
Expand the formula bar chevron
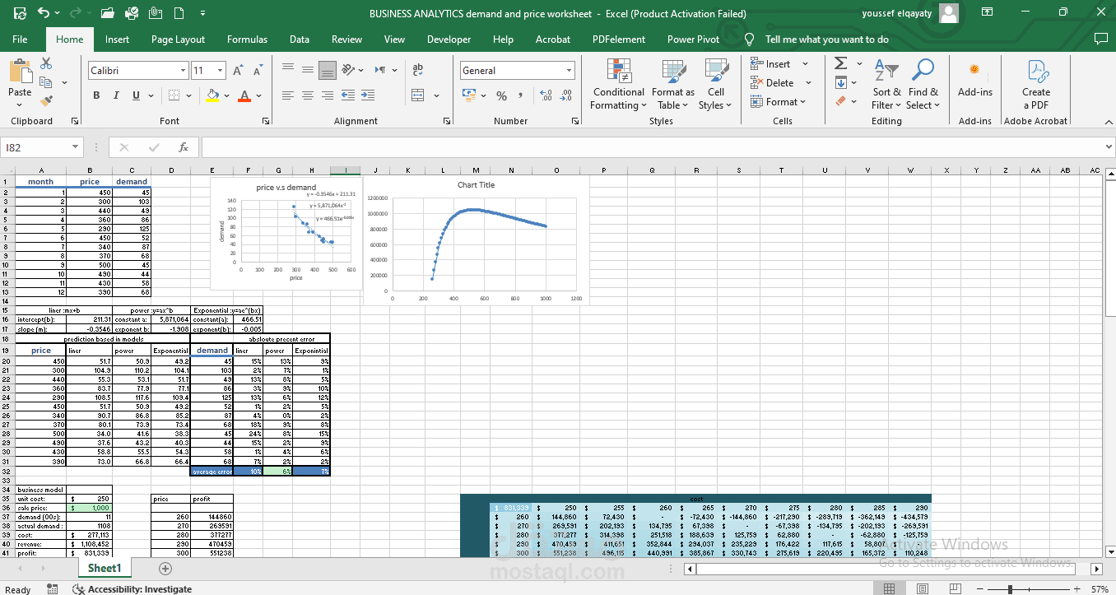[1108, 147]
